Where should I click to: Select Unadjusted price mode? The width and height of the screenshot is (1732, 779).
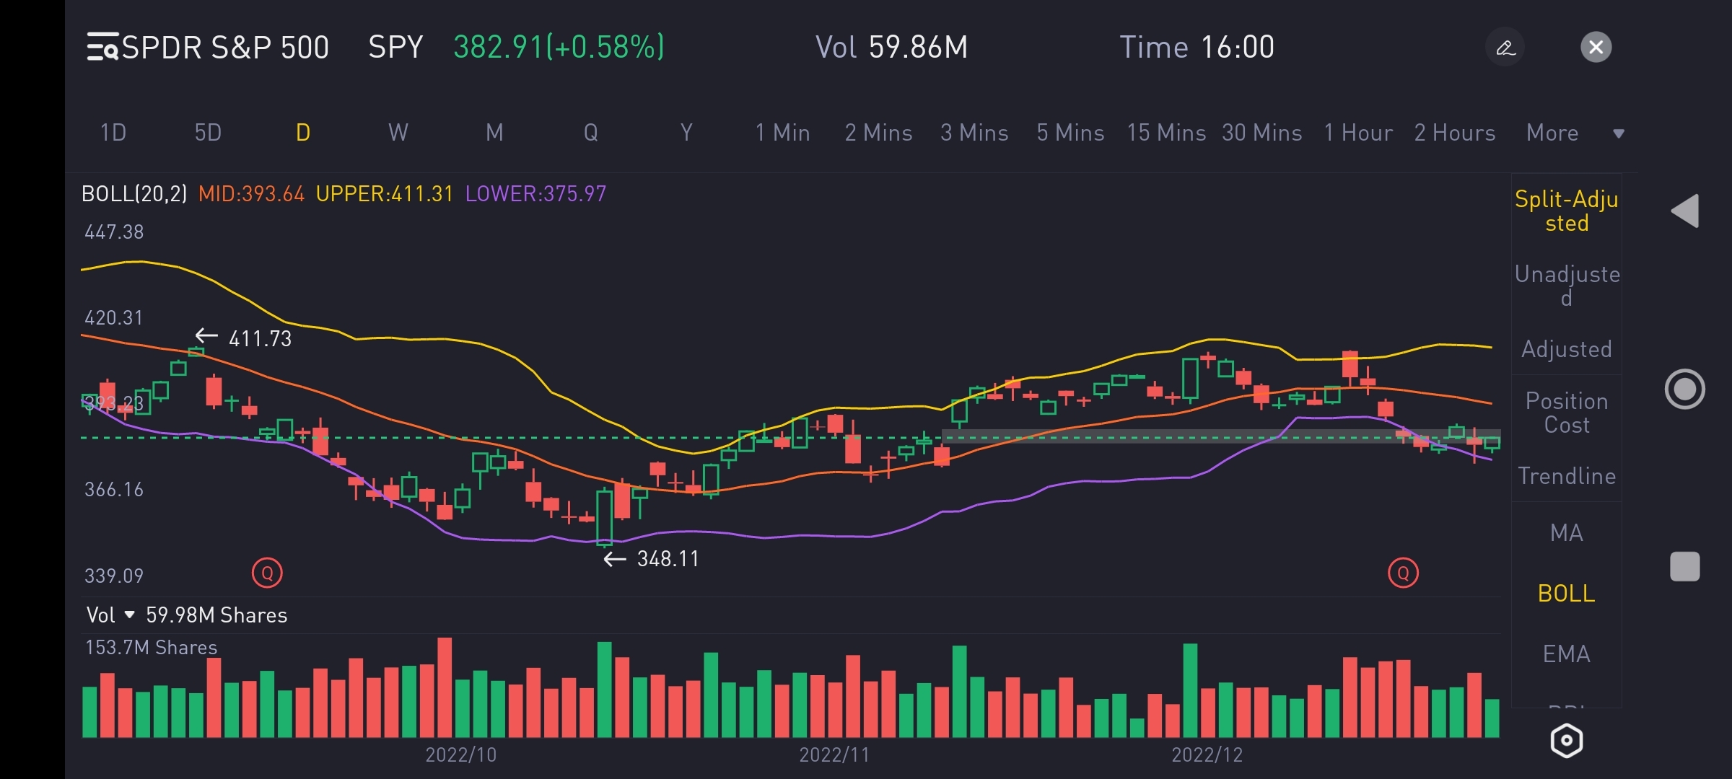[1566, 286]
